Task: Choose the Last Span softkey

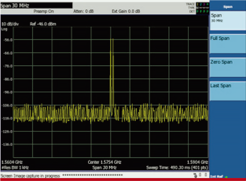Action: [228, 91]
